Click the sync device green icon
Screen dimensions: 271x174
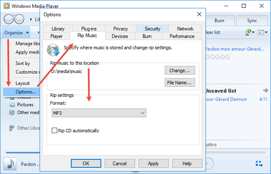(x=248, y=32)
